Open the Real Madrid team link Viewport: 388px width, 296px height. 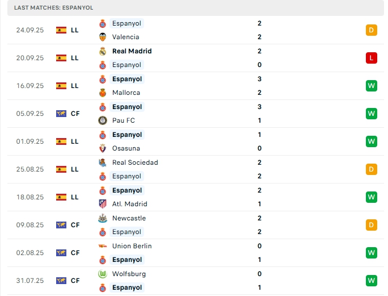[x=132, y=51]
